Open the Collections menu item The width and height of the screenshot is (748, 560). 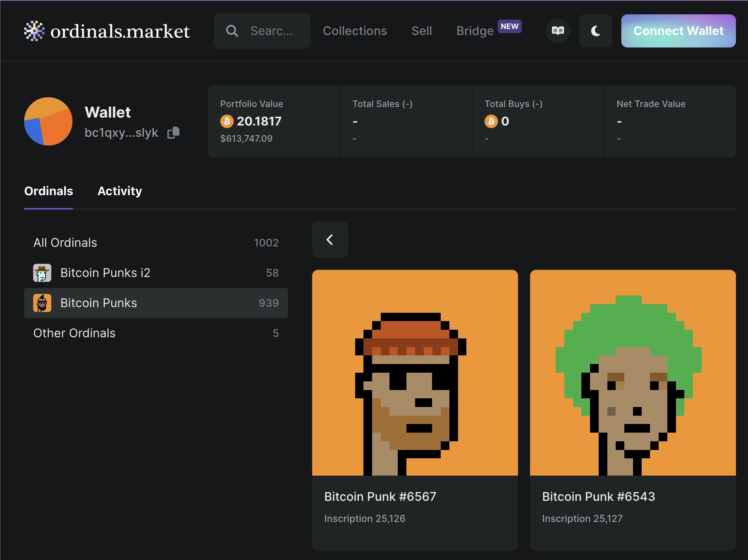355,31
